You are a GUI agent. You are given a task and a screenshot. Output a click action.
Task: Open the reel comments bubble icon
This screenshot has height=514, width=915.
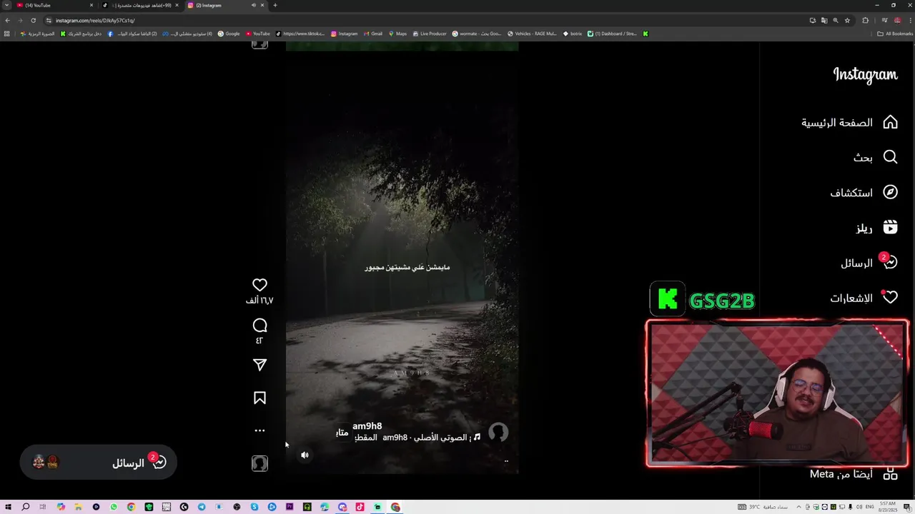click(260, 326)
